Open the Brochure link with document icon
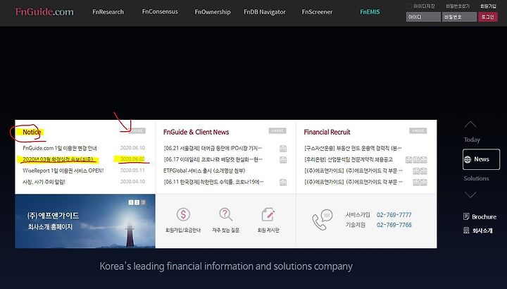 pos(480,217)
